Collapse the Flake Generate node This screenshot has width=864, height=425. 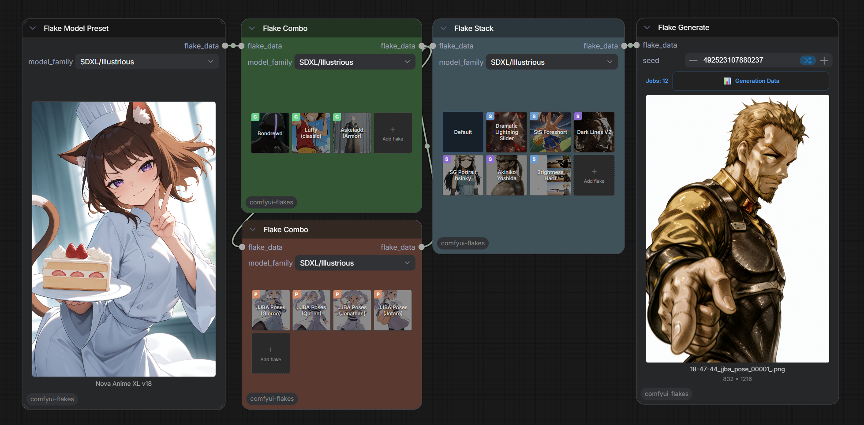[x=647, y=27]
